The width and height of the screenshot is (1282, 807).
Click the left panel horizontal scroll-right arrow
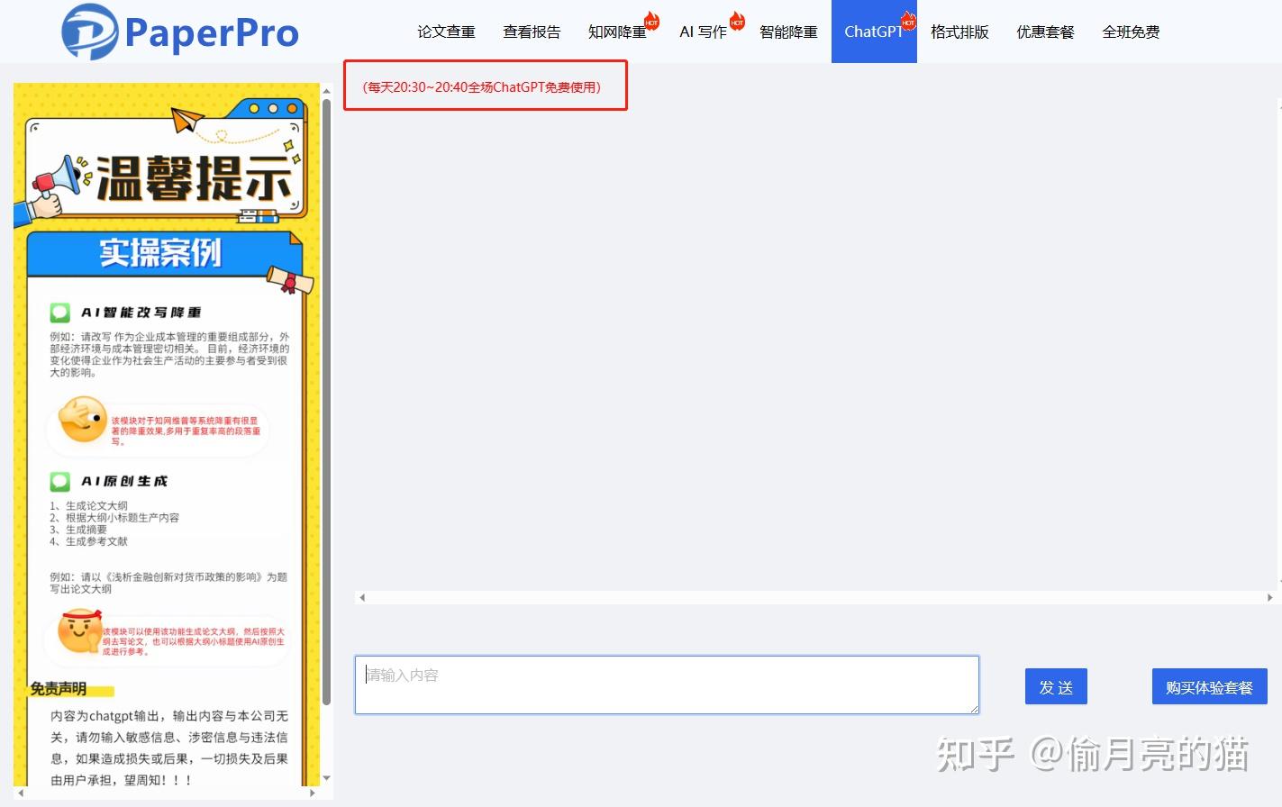click(313, 793)
